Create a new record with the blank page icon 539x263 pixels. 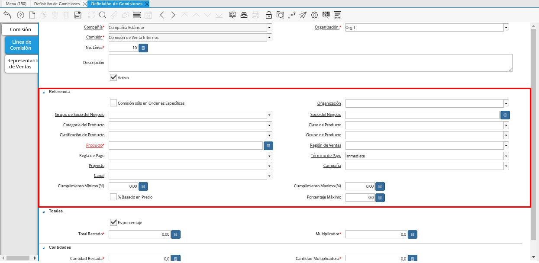(32, 15)
